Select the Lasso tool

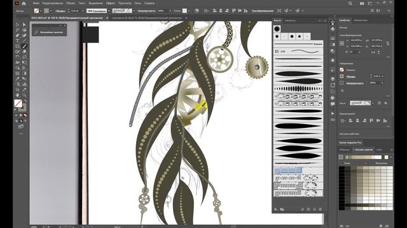(24, 30)
